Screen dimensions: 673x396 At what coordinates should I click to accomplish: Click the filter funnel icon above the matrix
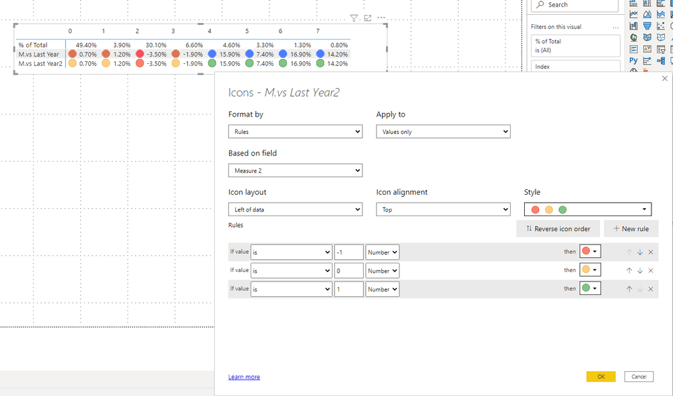point(354,18)
